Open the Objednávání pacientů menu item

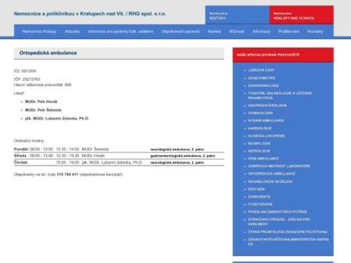tap(180, 32)
